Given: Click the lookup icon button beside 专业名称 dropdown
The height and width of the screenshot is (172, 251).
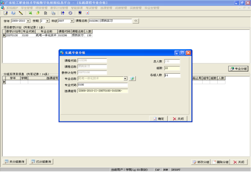Looking at the screenshot, I should [x=132, y=78].
